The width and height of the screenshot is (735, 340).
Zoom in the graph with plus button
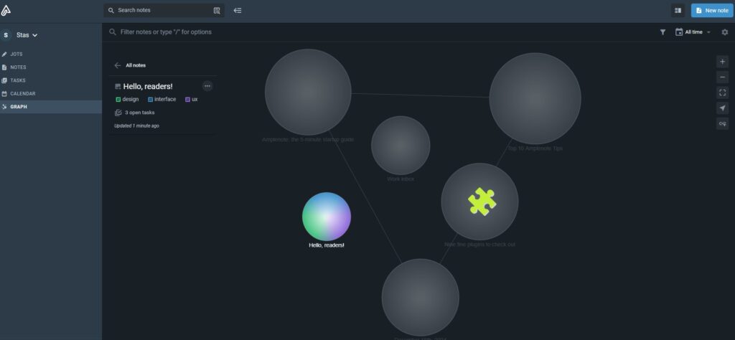723,62
